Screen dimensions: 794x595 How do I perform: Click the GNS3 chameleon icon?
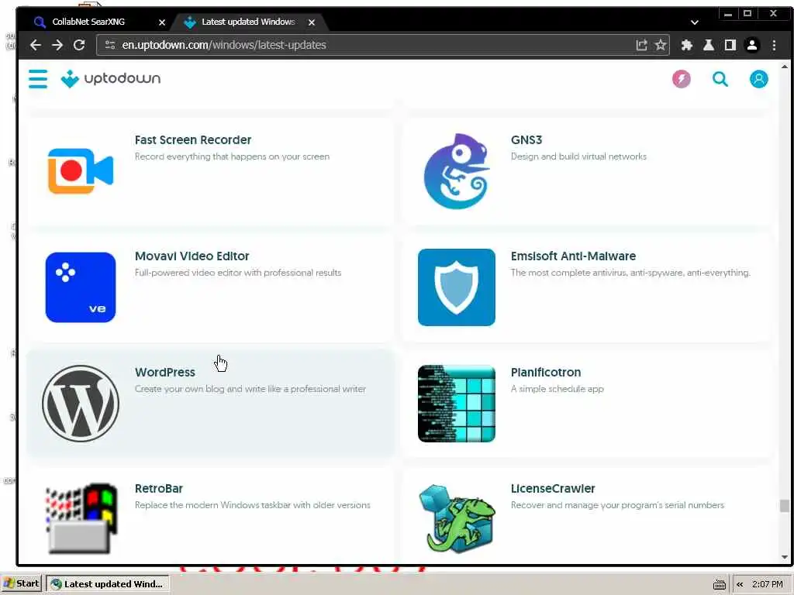point(457,171)
